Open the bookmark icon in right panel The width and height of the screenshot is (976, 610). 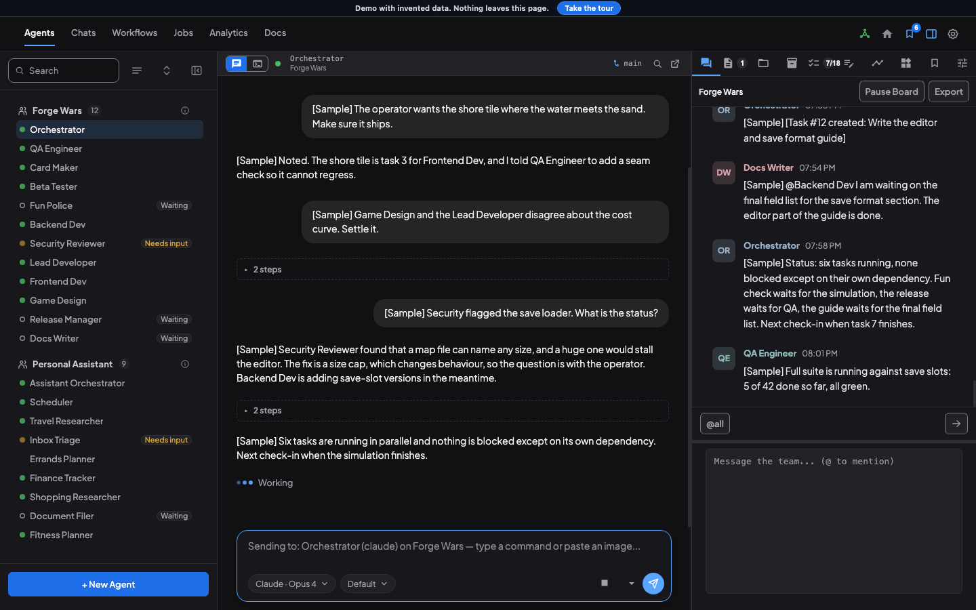point(934,63)
